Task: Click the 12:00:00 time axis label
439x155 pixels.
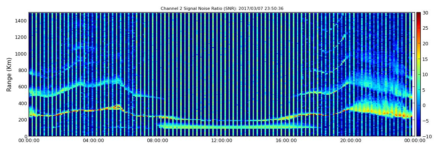Action: 221,141
